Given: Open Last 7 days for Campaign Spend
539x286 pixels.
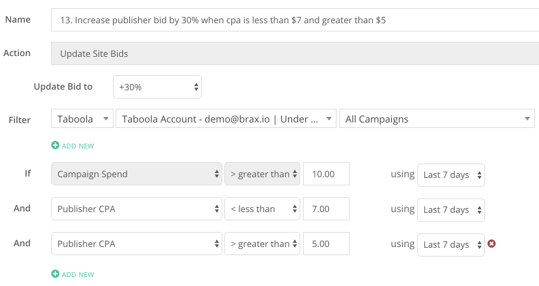Looking at the screenshot, I should 451,175.
